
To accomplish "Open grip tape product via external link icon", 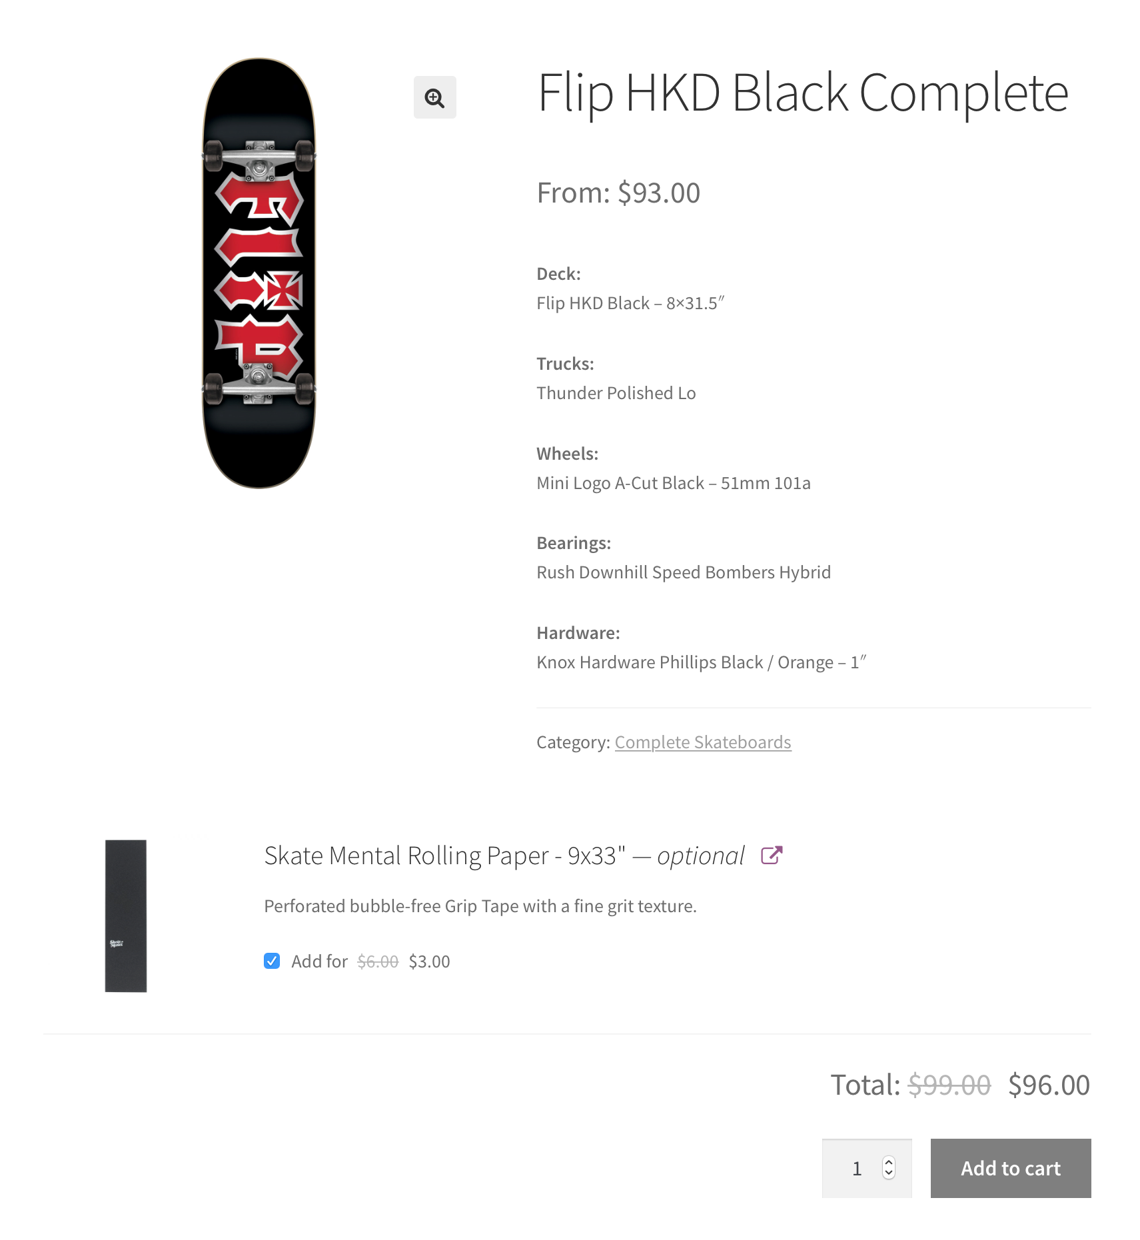I will pos(771,856).
